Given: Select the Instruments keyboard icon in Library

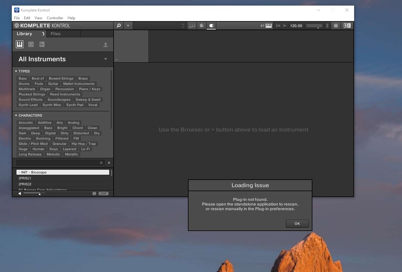Looking at the screenshot, I should click(x=20, y=44).
